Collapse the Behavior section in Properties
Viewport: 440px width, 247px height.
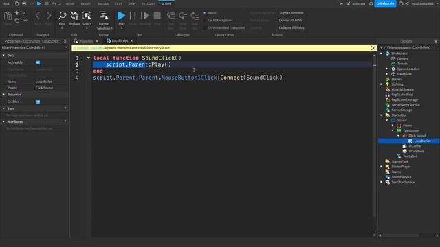[3, 95]
